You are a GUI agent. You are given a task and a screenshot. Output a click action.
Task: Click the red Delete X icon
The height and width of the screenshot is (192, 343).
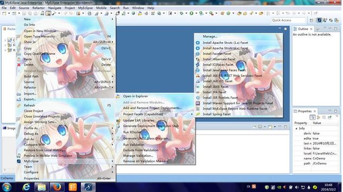(x=19, y=65)
